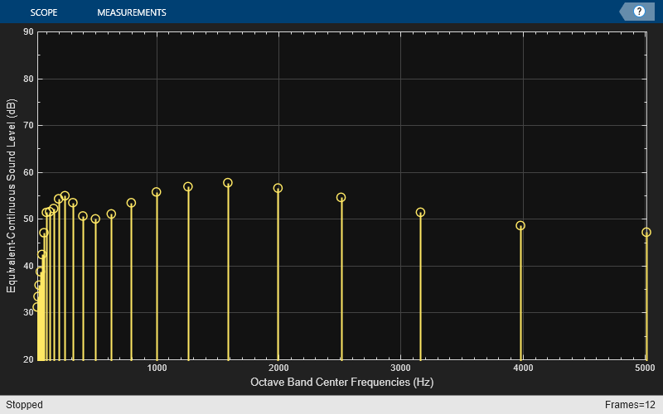Click the 90 dB y-axis tick label
This screenshot has height=414, width=663.
[28, 32]
